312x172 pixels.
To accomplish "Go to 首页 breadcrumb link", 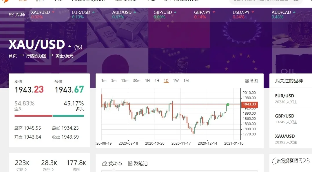I will point(12,56).
